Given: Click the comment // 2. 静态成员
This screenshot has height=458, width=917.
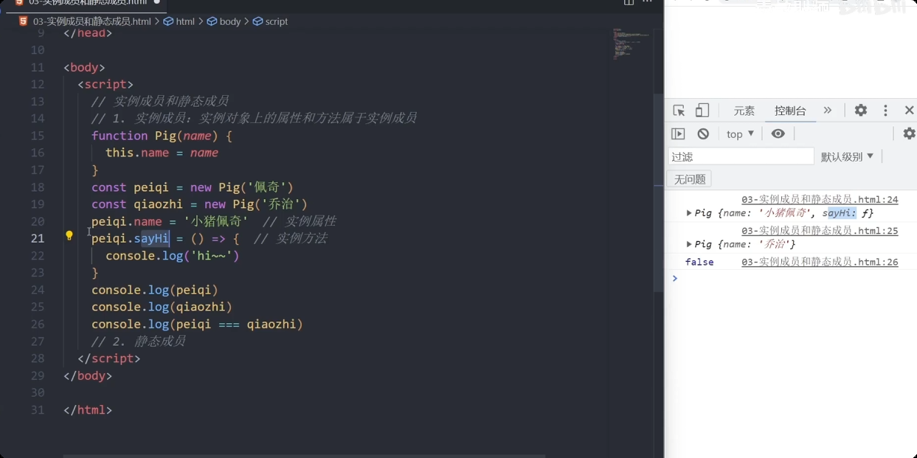Looking at the screenshot, I should click(x=139, y=341).
